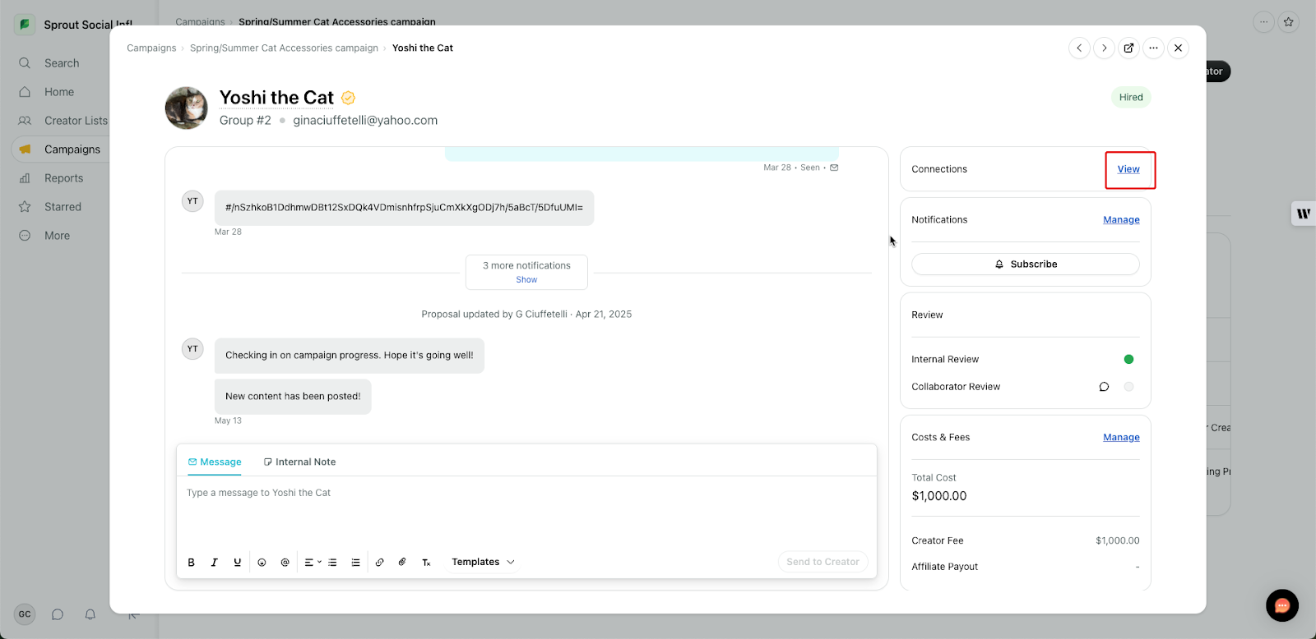Open the notifications bell in the bottom sidebar
This screenshot has width=1316, height=639.
click(x=90, y=614)
